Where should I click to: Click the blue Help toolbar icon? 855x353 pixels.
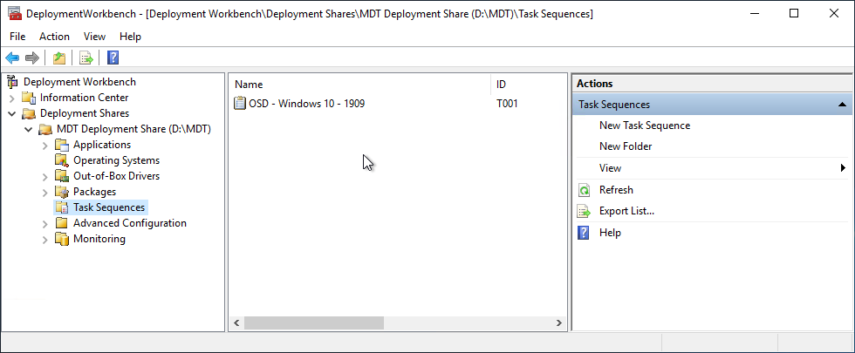point(113,58)
